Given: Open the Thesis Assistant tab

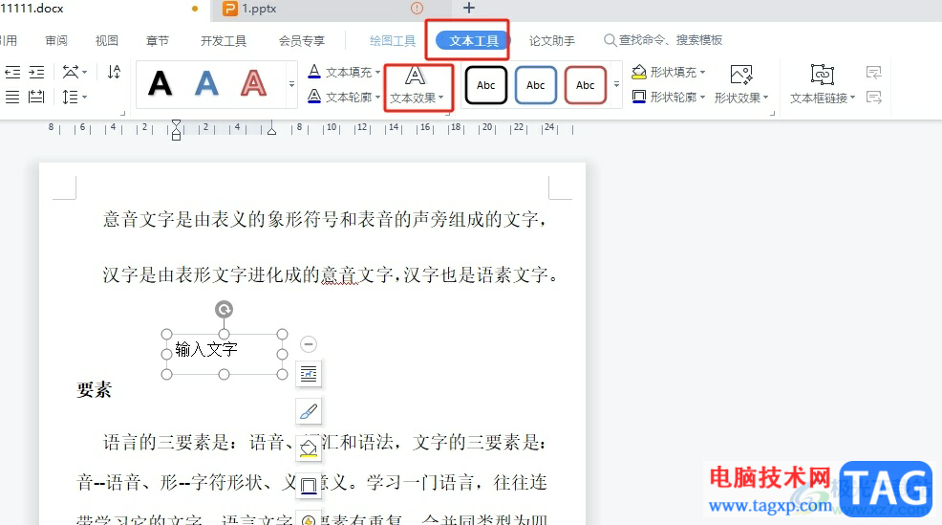Looking at the screenshot, I should point(552,40).
